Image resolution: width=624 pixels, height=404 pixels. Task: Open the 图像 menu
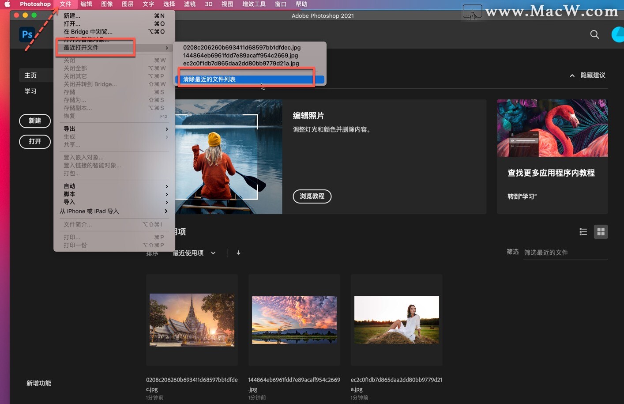[x=107, y=4]
